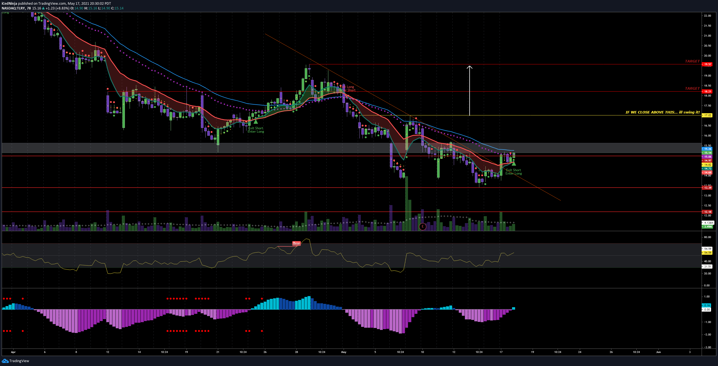Click the 12.18 support level label
Image resolution: width=718 pixels, height=366 pixels.
click(x=708, y=212)
